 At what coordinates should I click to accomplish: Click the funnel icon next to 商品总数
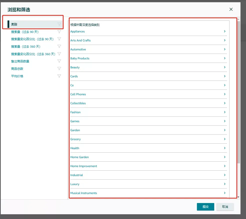pyautogui.click(x=59, y=68)
